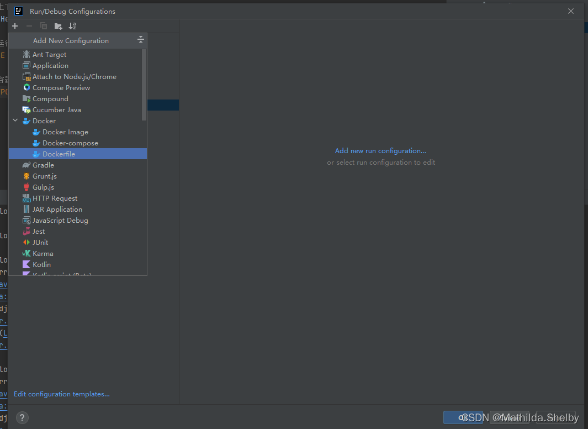
Task: Click the Gradle elephant icon
Action: click(27, 165)
